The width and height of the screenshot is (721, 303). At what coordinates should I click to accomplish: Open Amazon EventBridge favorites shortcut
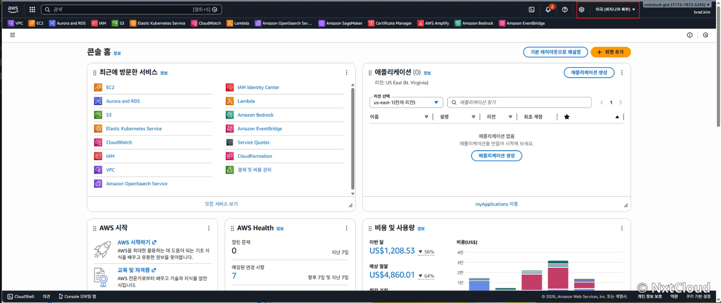[x=522, y=23]
